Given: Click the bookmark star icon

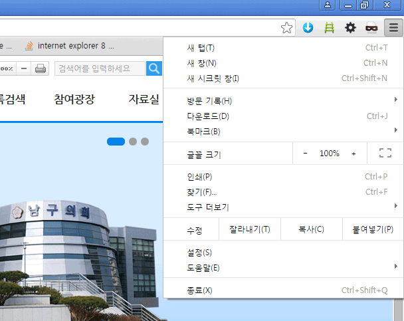Looking at the screenshot, I should tap(286, 28).
